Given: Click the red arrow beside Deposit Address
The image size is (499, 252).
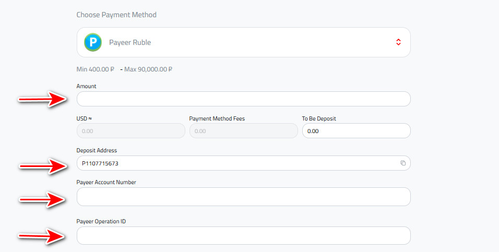Looking at the screenshot, I should click(x=43, y=166).
